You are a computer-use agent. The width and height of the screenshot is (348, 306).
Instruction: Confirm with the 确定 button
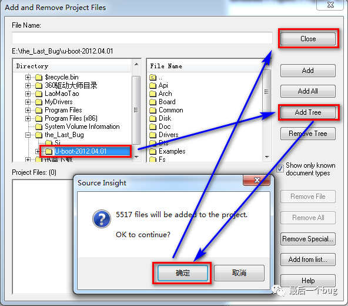[183, 273]
